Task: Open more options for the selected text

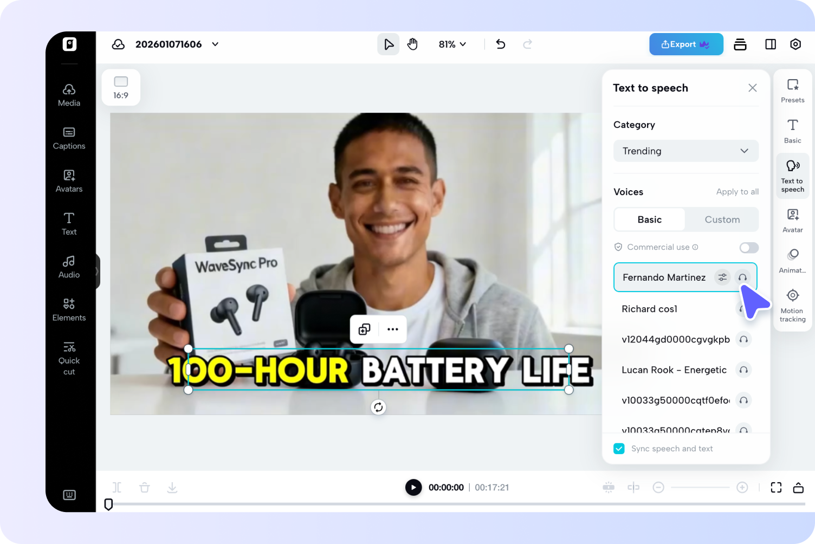Action: coord(393,329)
